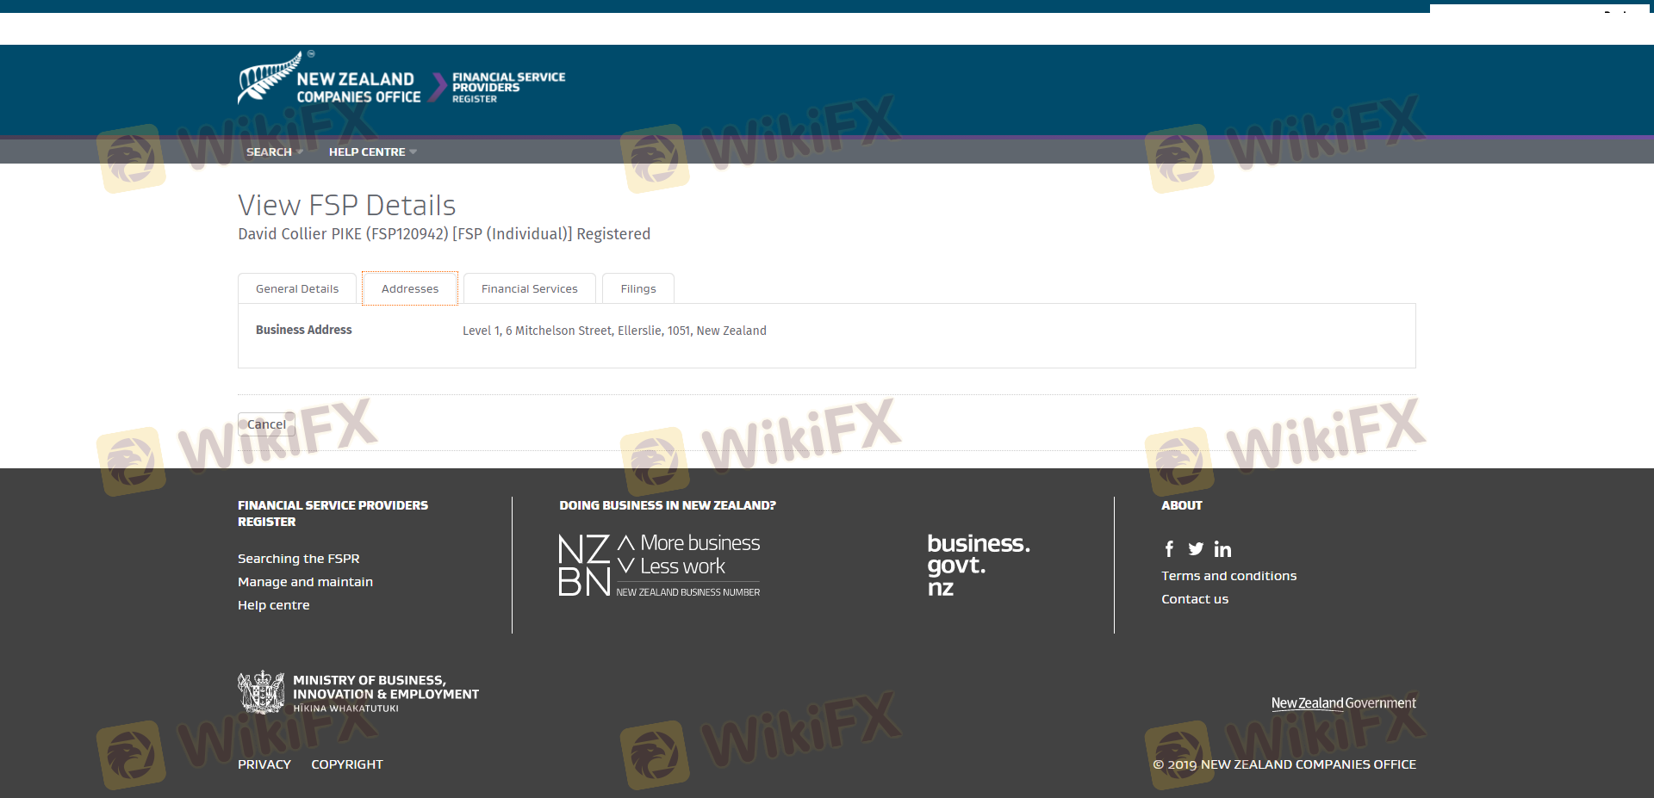Open the Facebook social icon
Viewport: 1654px width, 798px height.
click(1169, 549)
